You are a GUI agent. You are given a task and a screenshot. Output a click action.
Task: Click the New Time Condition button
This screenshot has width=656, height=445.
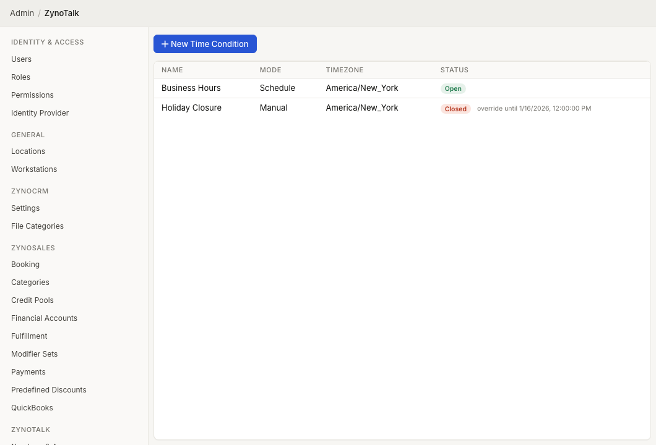click(205, 44)
